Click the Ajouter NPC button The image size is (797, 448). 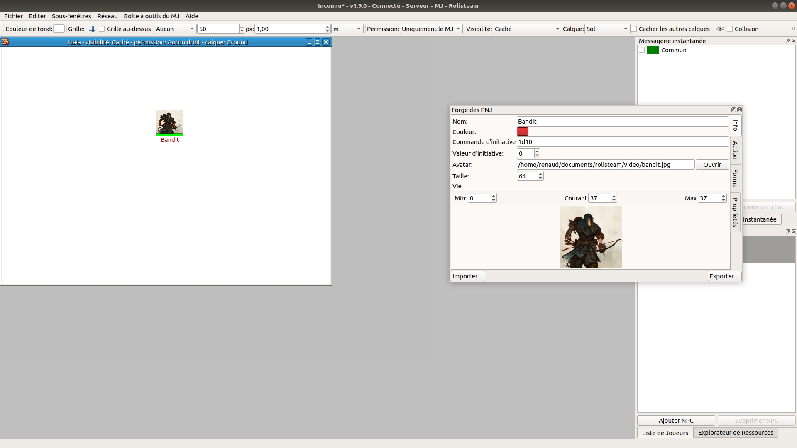tap(676, 421)
